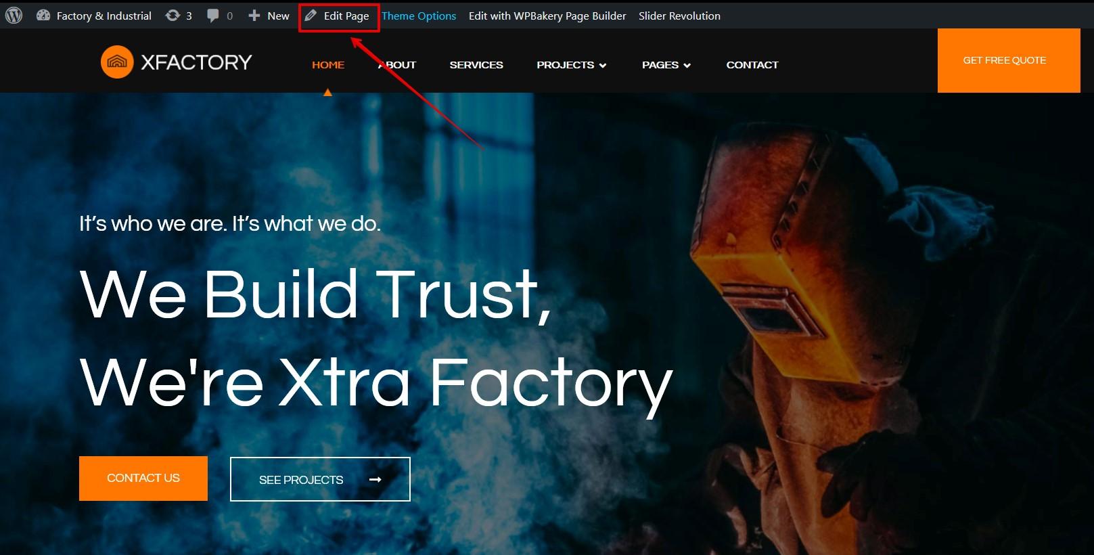
Task: Open the Contact nav link
Action: point(752,65)
